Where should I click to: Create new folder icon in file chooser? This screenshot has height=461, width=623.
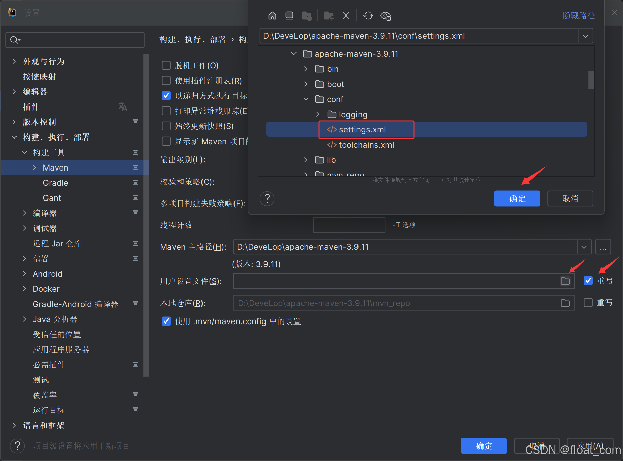tap(329, 16)
